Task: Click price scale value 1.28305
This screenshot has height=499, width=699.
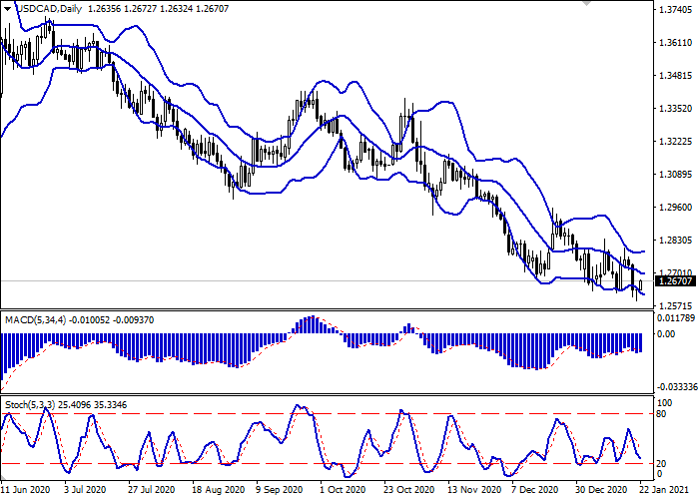Action: [676, 241]
